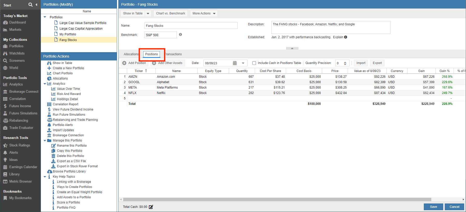Click the Description text box
The width and height of the screenshot is (466, 212).
[331, 27]
